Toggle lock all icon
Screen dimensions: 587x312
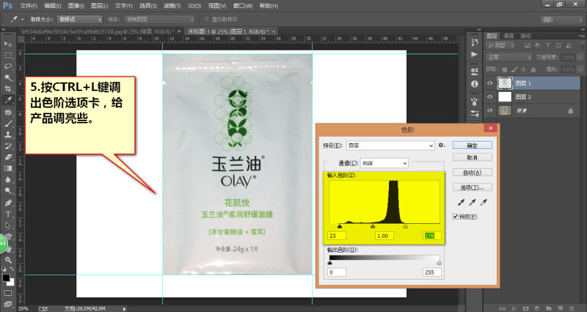(x=533, y=69)
